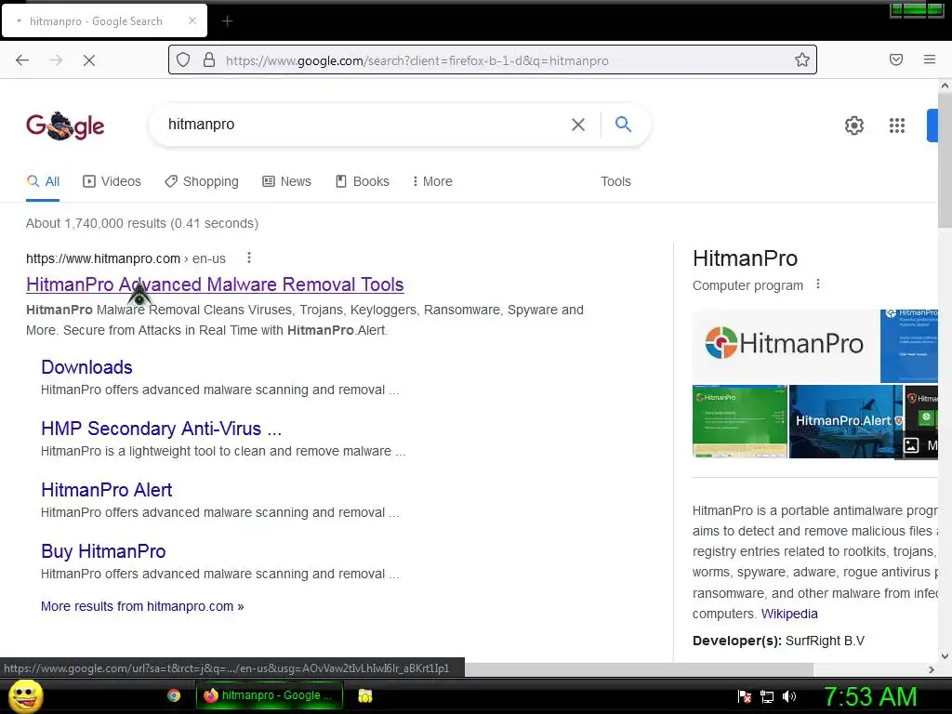
Task: Click in the Google search input field
Action: 364,125
